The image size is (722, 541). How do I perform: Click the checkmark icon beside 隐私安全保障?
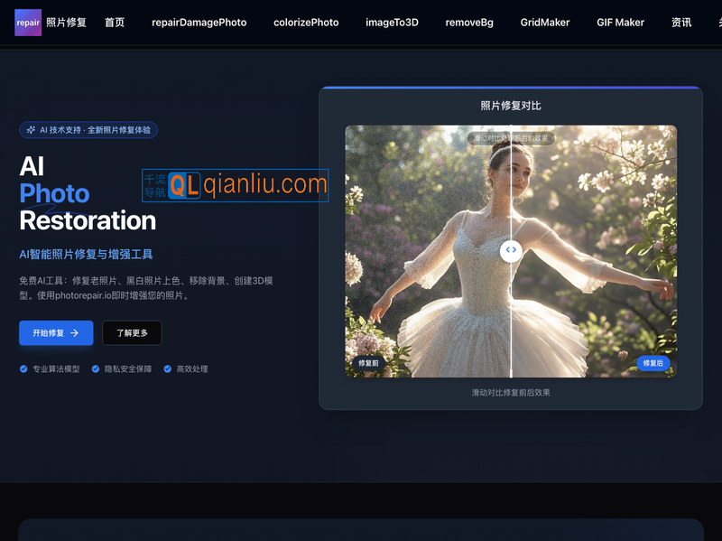coord(95,369)
